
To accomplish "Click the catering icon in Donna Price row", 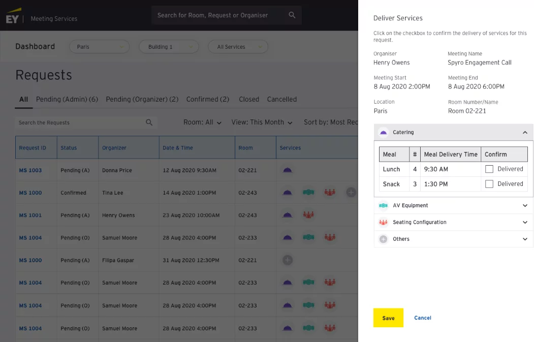I will tap(287, 170).
